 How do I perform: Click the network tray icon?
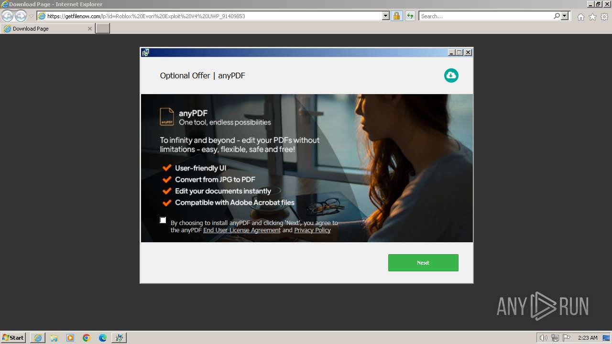(x=555, y=338)
